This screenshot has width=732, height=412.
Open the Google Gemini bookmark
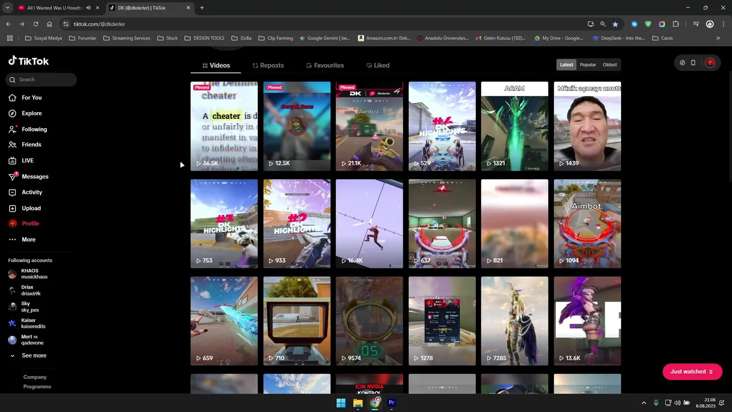click(x=325, y=38)
